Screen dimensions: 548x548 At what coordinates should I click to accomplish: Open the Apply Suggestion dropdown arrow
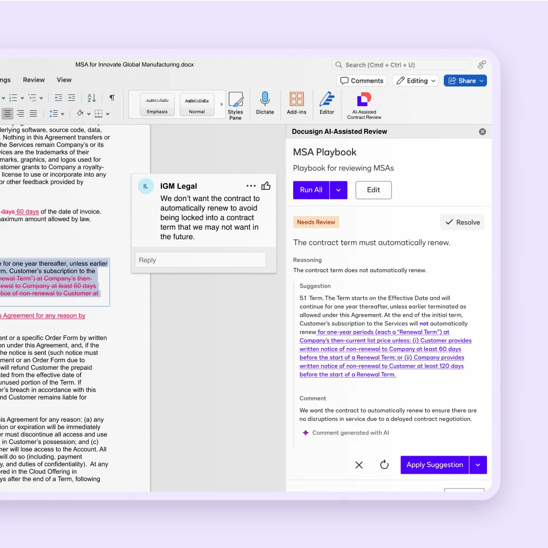coord(478,465)
